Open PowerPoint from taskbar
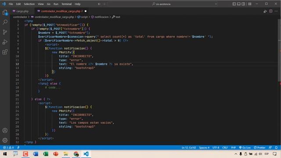The image size is (281, 158). pyautogui.click(x=56, y=154)
